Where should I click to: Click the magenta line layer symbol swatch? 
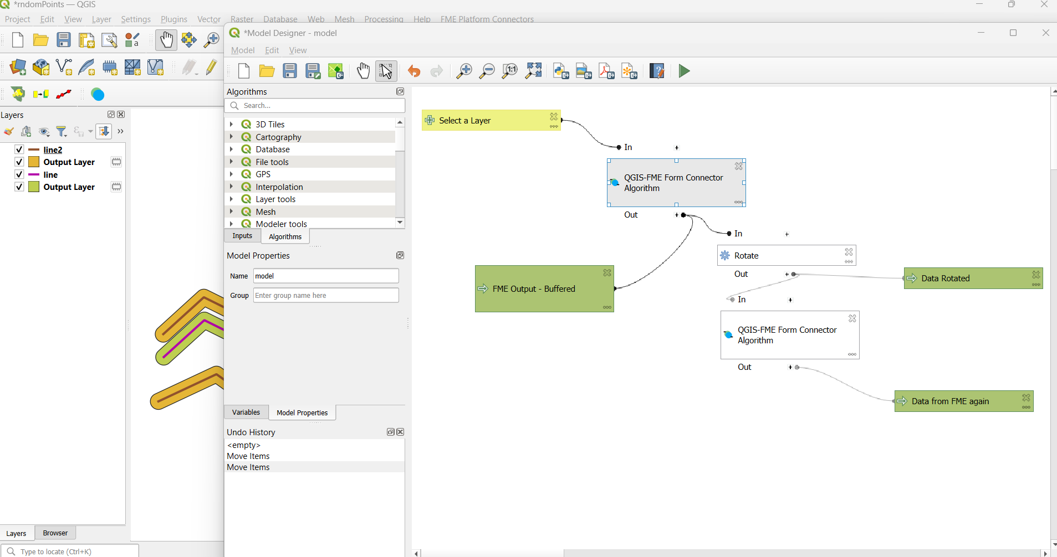pos(34,174)
